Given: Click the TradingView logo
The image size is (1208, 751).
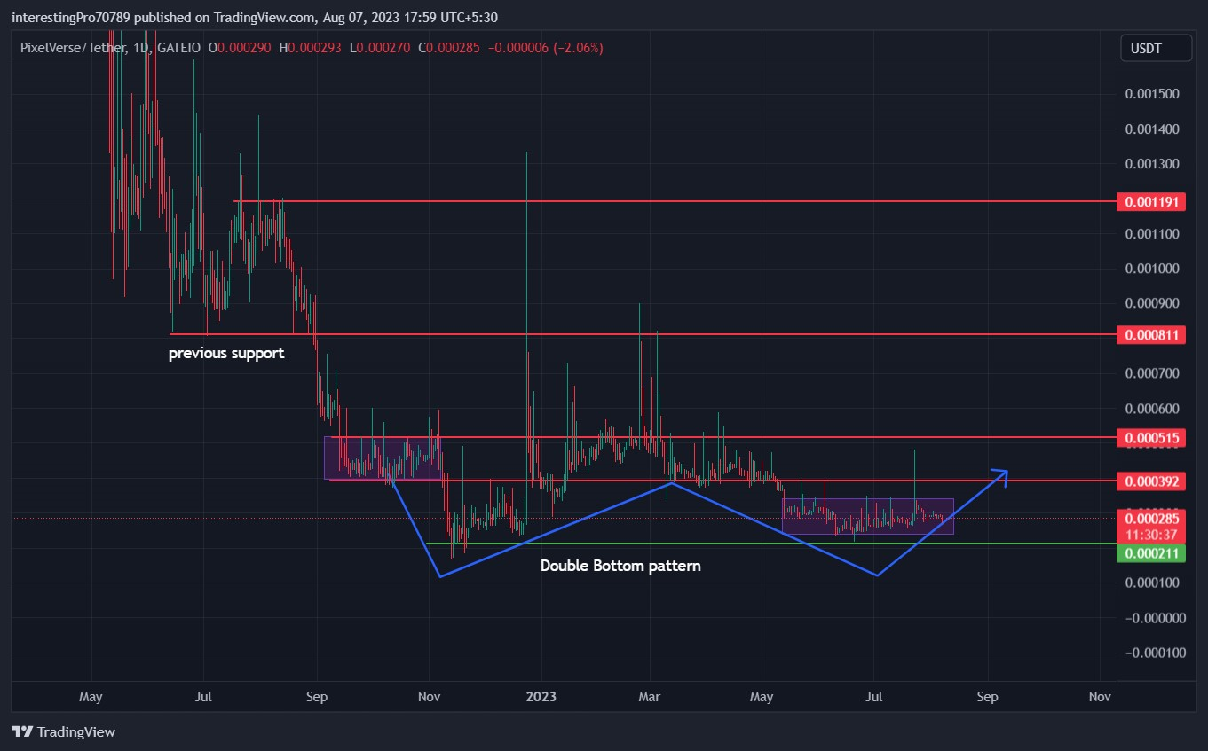Looking at the screenshot, I should pos(64,731).
